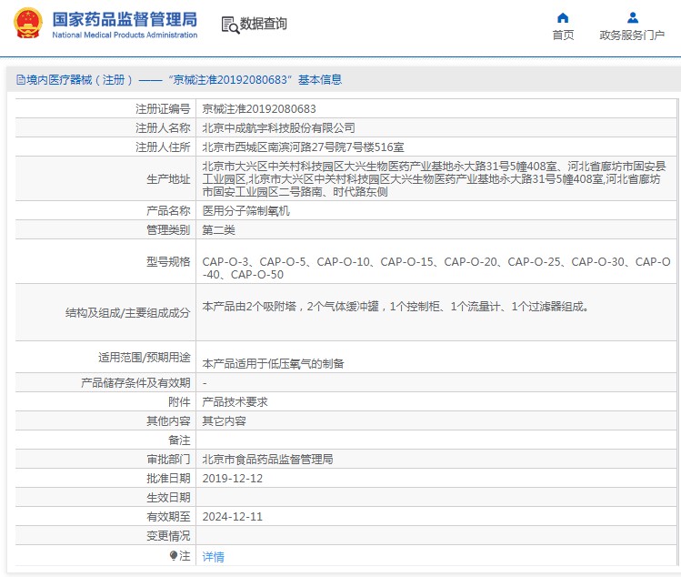Image resolution: width=681 pixels, height=577 pixels.
Task: Click the 变更情况 row label
Action: [x=168, y=536]
